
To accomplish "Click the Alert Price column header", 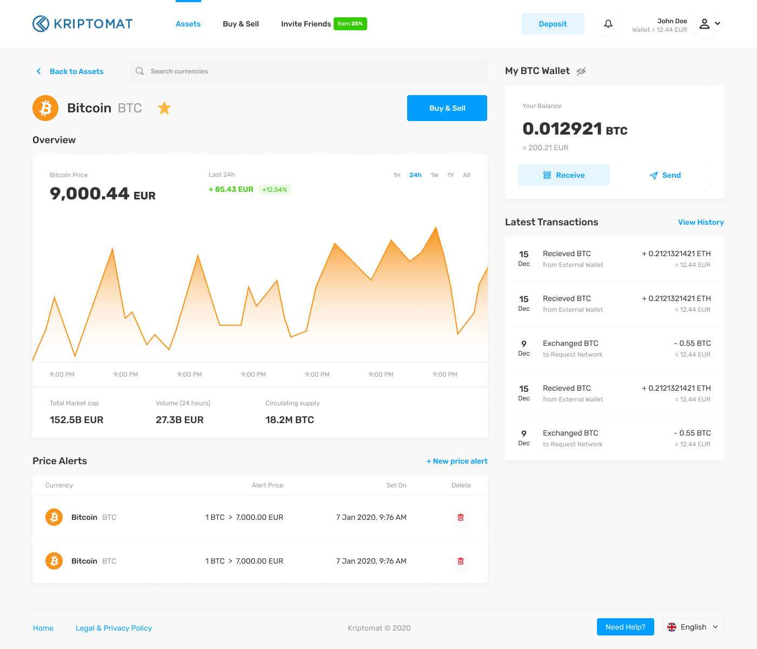I will tap(268, 485).
